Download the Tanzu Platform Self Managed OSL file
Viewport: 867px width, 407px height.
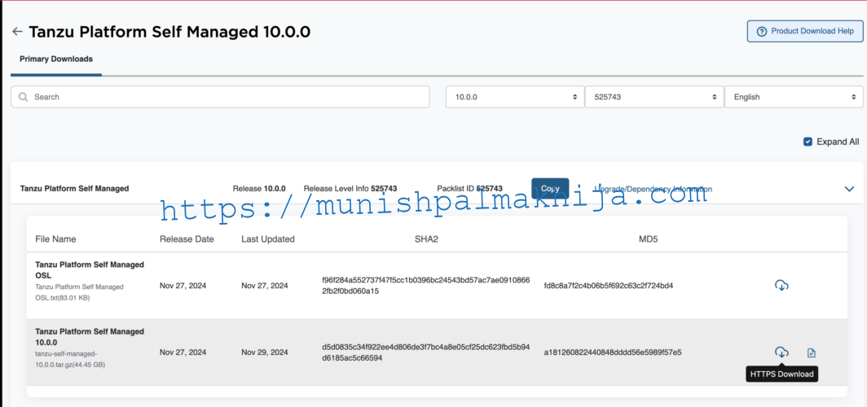click(781, 286)
